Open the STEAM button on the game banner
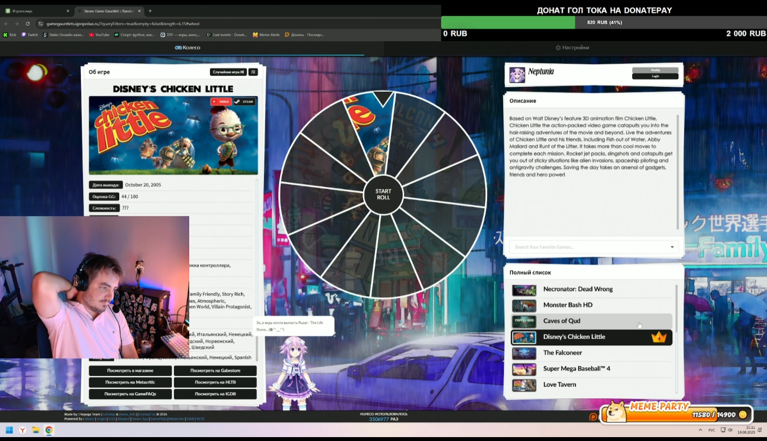Image resolution: width=767 pixels, height=441 pixels. [x=245, y=102]
